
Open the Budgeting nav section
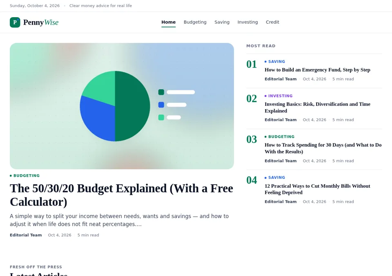click(195, 22)
